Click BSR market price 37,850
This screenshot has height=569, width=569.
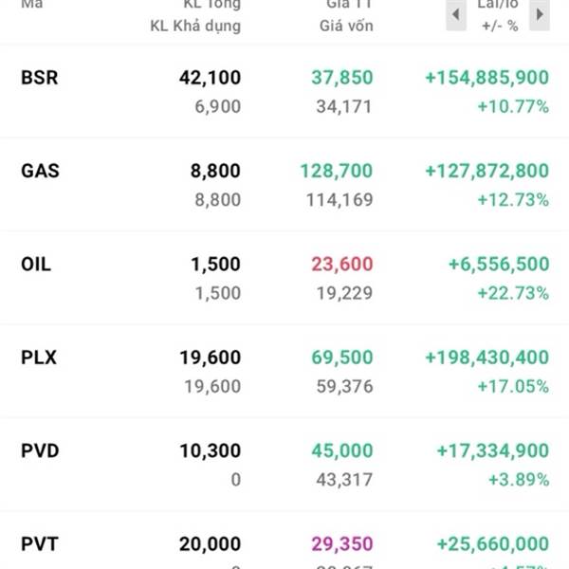coord(341,78)
